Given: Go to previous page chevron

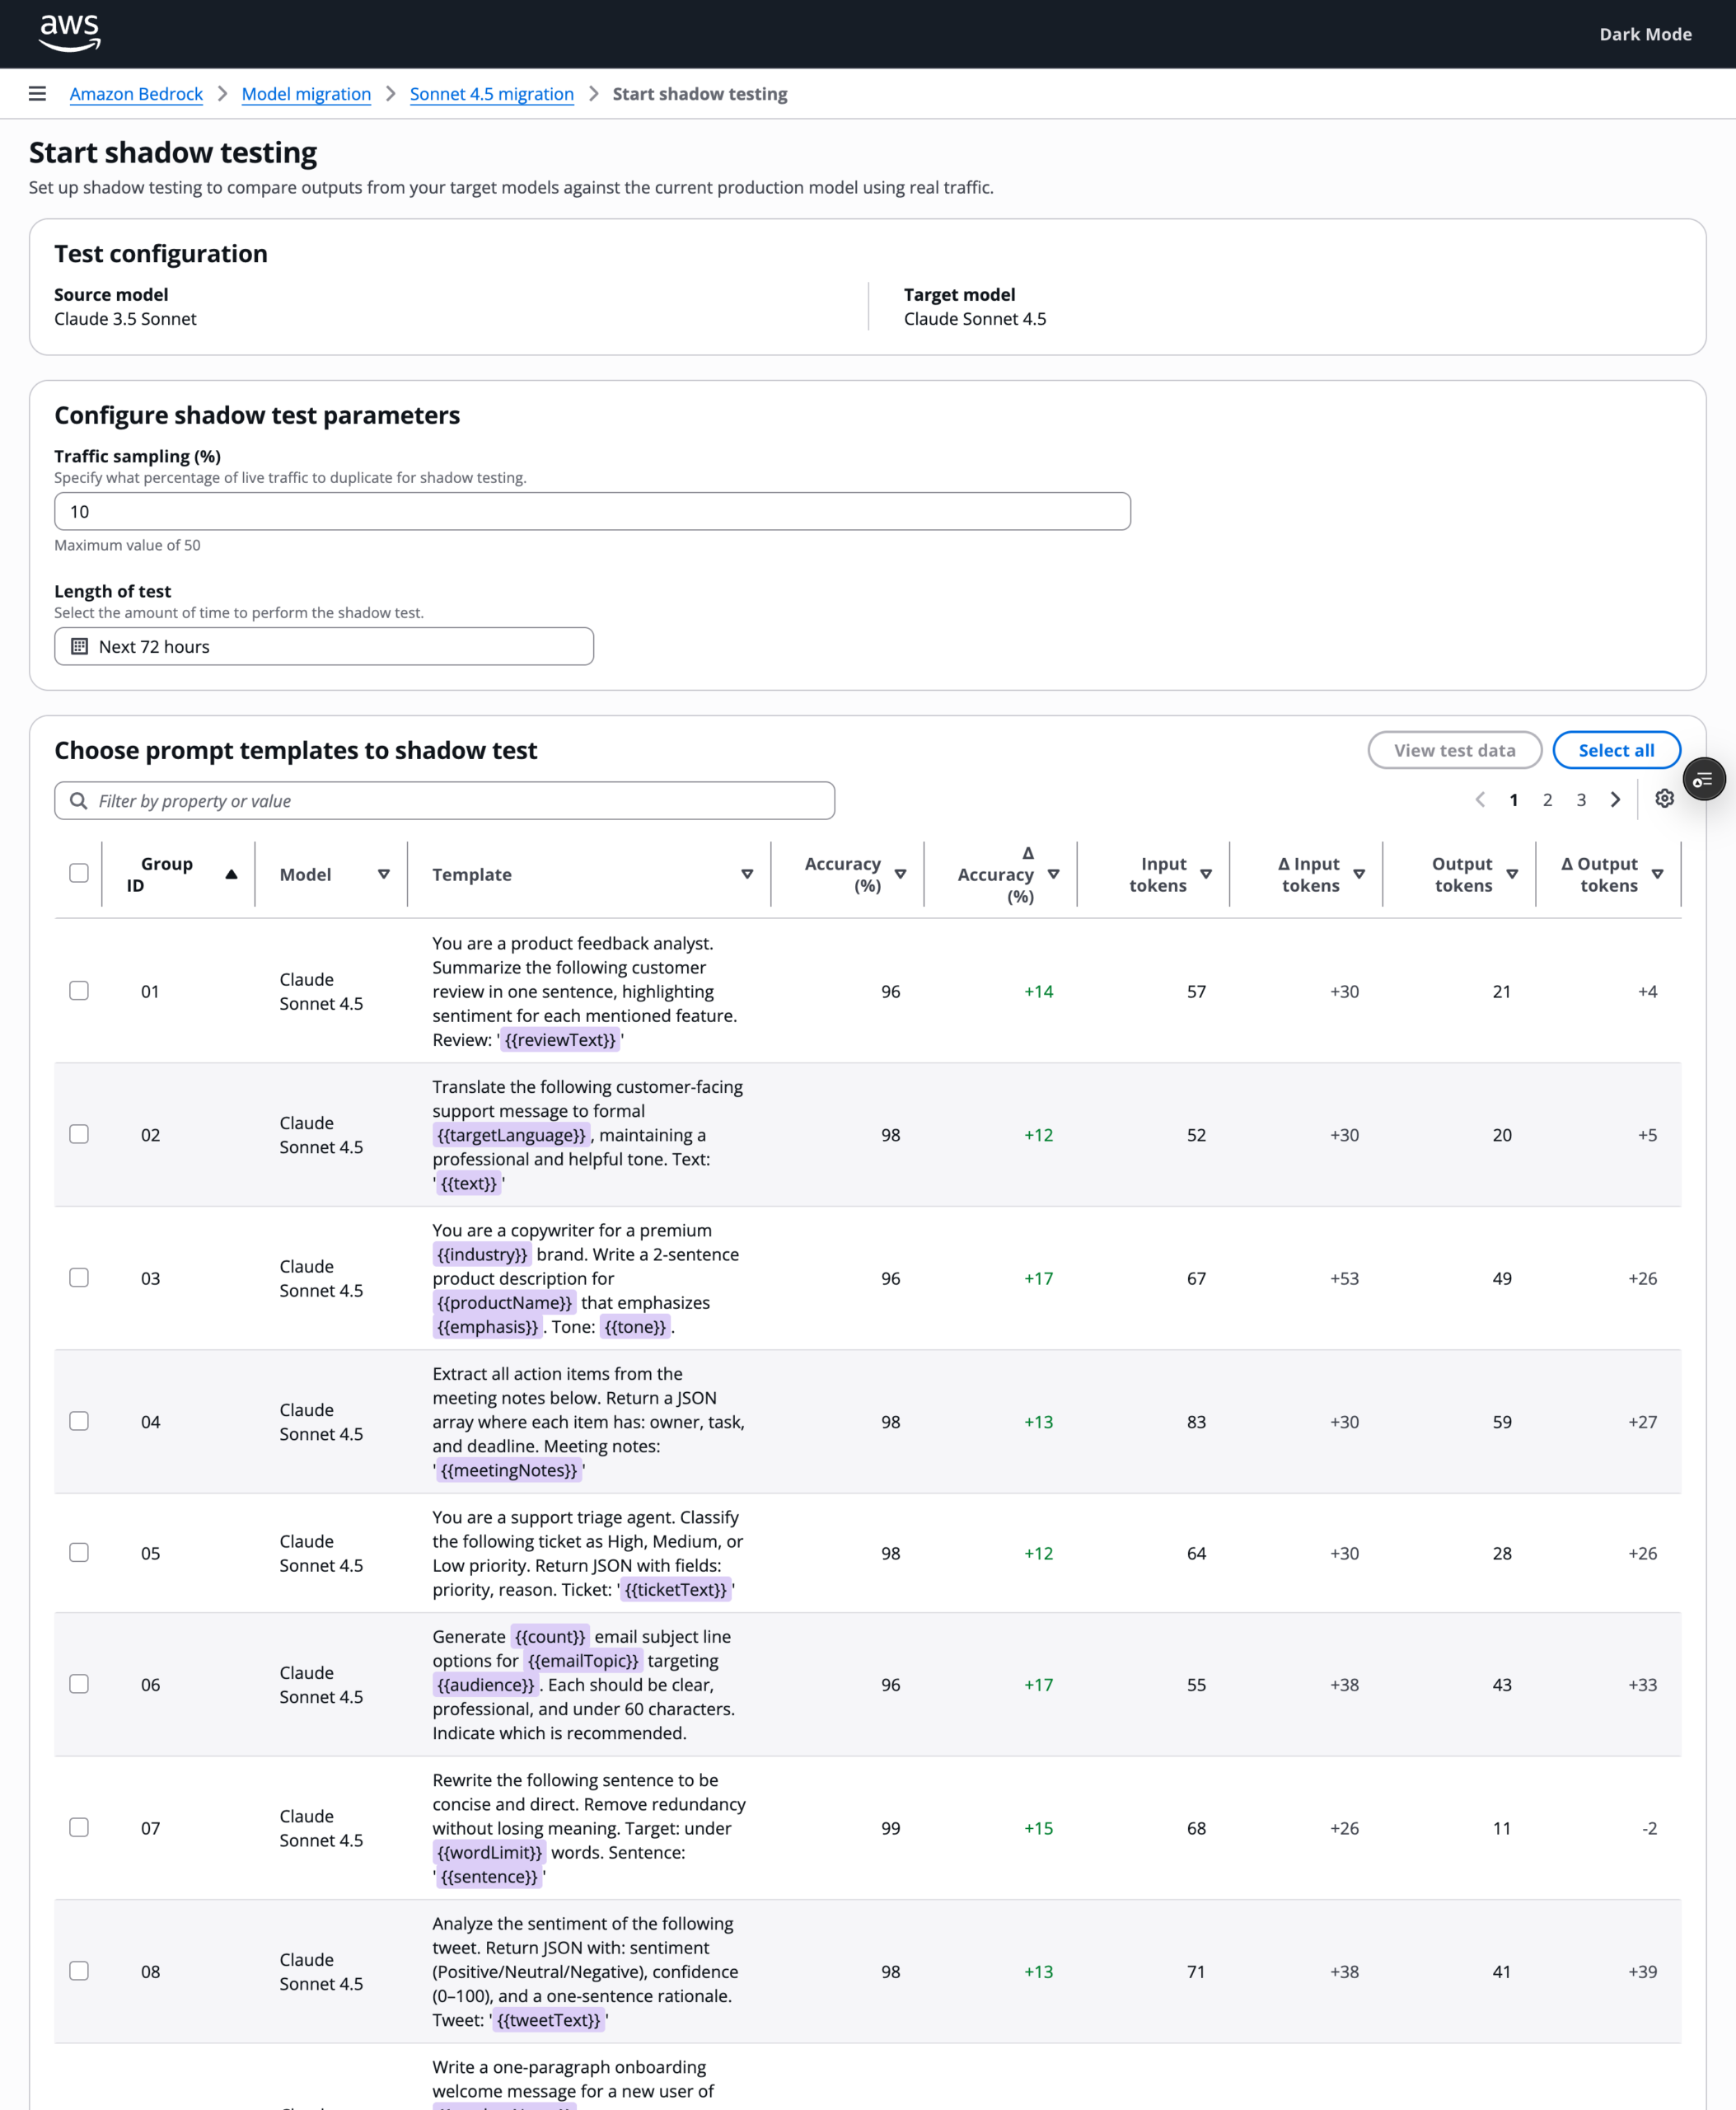Looking at the screenshot, I should pyautogui.click(x=1480, y=799).
